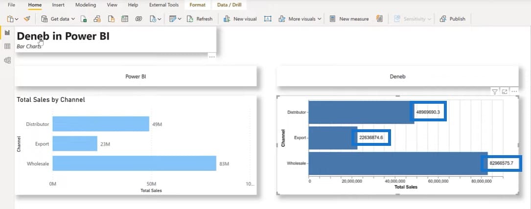531x209 pixels.
Task: Select the 'Power BI' header text box
Action: [x=136, y=76]
